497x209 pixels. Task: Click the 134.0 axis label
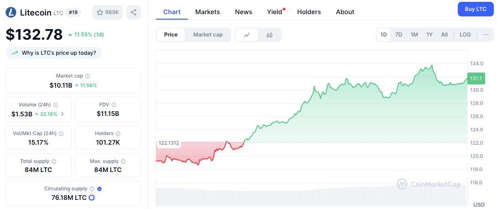tap(477, 63)
